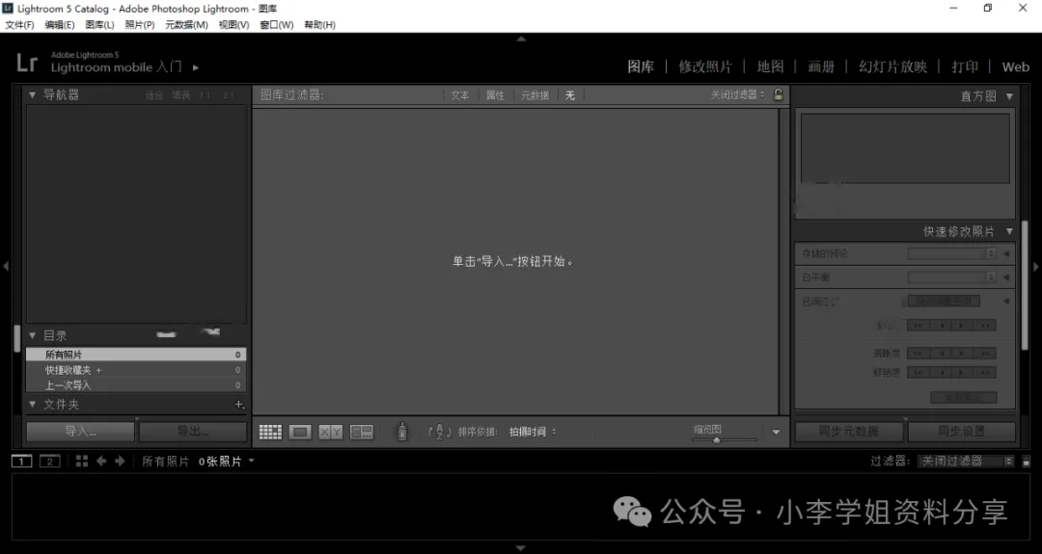This screenshot has height=554, width=1042.
Task: Select 上一次导入 in the catalog
Action: click(136, 384)
